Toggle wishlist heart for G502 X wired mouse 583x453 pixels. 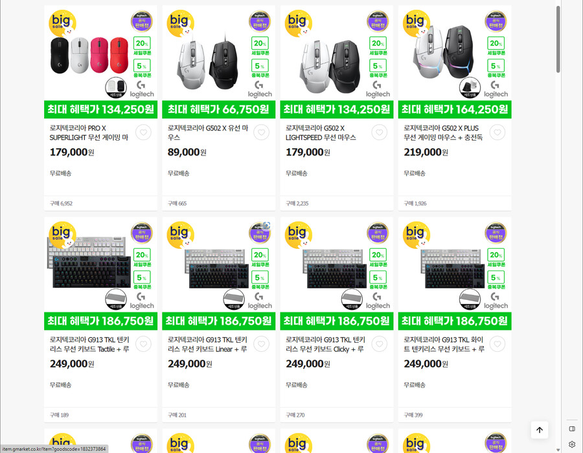(x=261, y=132)
